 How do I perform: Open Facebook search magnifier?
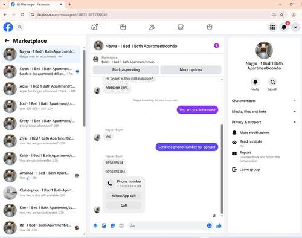point(19,27)
